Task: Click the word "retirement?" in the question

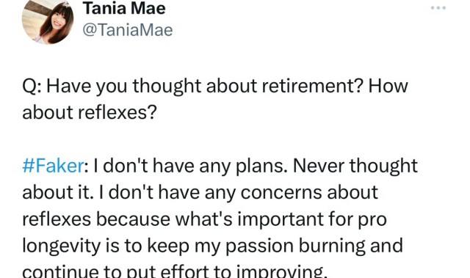Action: [313, 86]
